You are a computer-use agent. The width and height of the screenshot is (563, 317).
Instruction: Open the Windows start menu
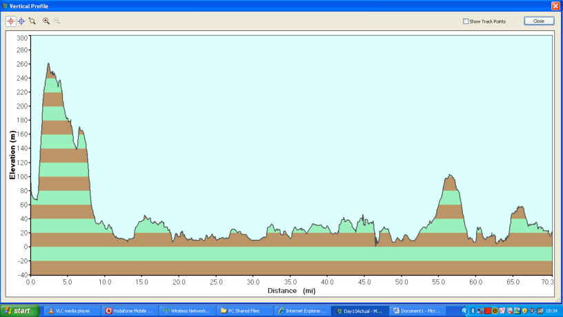(20, 311)
